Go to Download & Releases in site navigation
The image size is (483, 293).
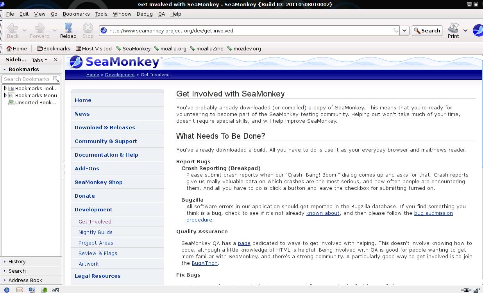tap(105, 127)
